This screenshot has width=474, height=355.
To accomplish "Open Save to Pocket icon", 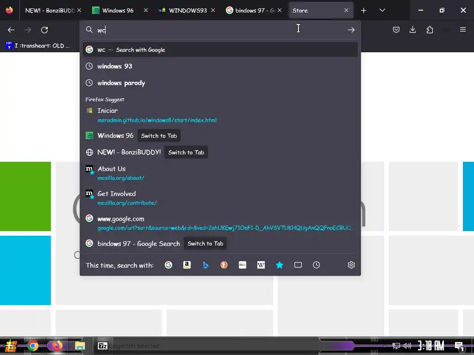I will pos(396,30).
